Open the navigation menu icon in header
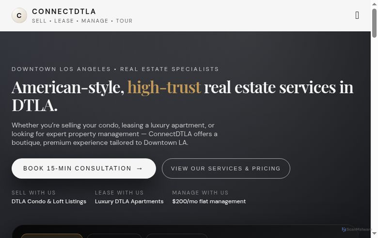This screenshot has height=238, width=378. 357,15
